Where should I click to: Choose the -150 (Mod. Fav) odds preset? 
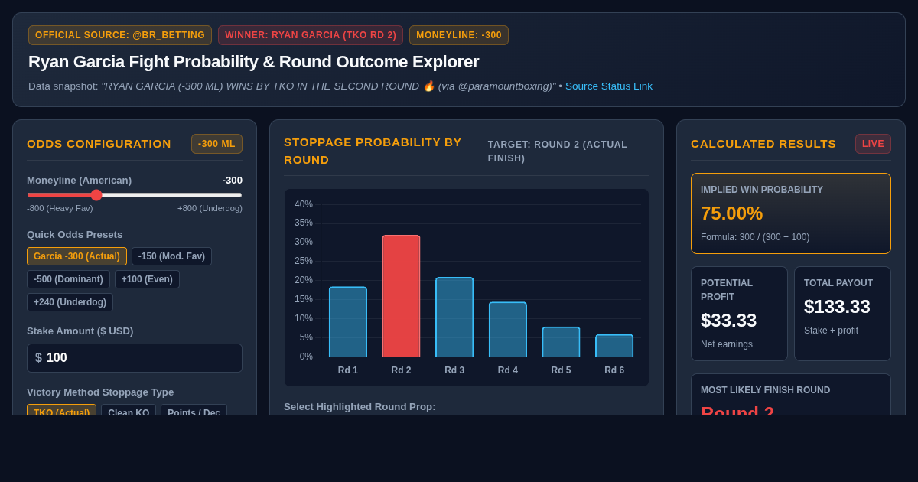[171, 256]
